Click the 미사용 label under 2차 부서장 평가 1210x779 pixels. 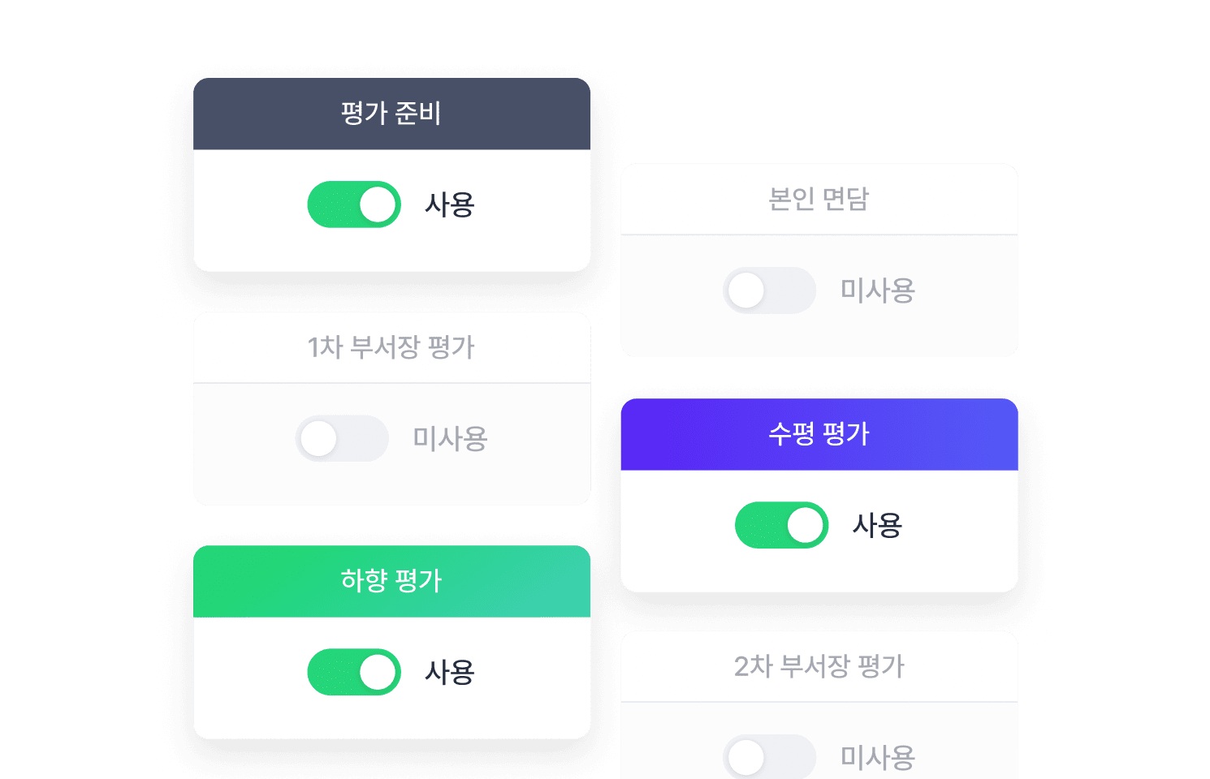click(x=878, y=756)
